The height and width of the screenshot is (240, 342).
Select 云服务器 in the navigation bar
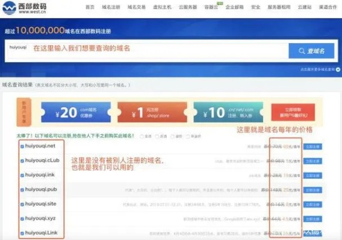188,7
